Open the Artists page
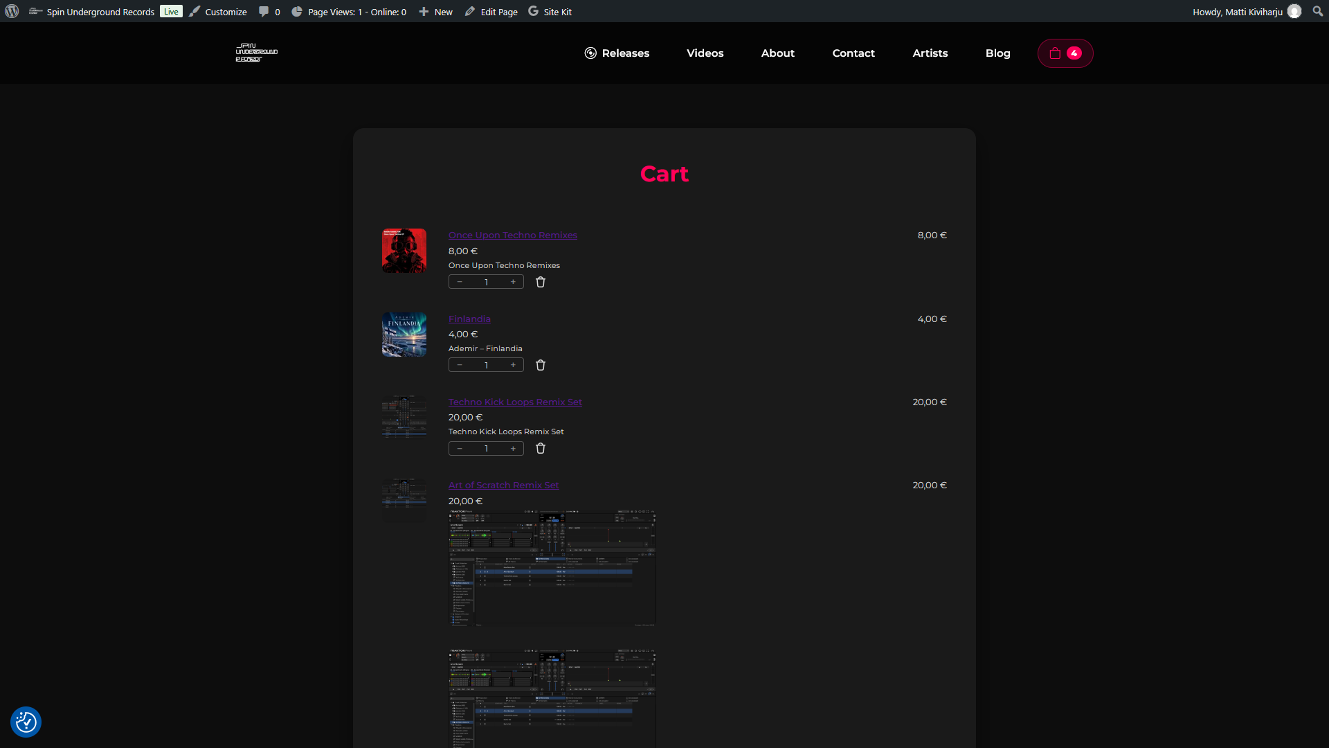This screenshot has width=1329, height=748. pyautogui.click(x=930, y=53)
